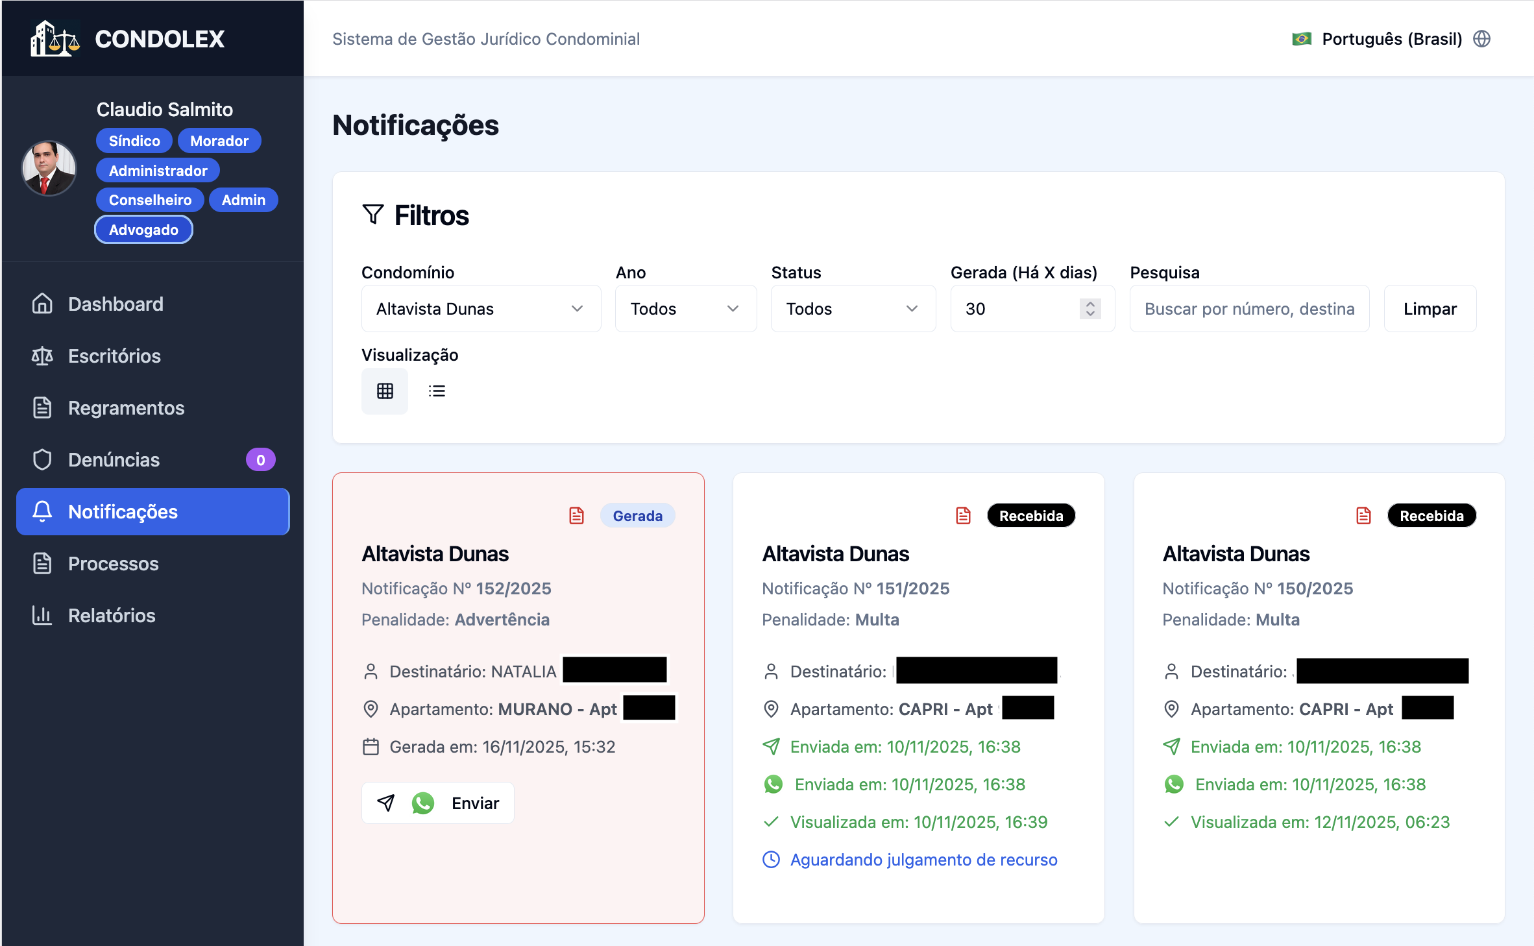Open the Condomínio dropdown showing Altavista Dunas
1534x946 pixels.
(481, 309)
